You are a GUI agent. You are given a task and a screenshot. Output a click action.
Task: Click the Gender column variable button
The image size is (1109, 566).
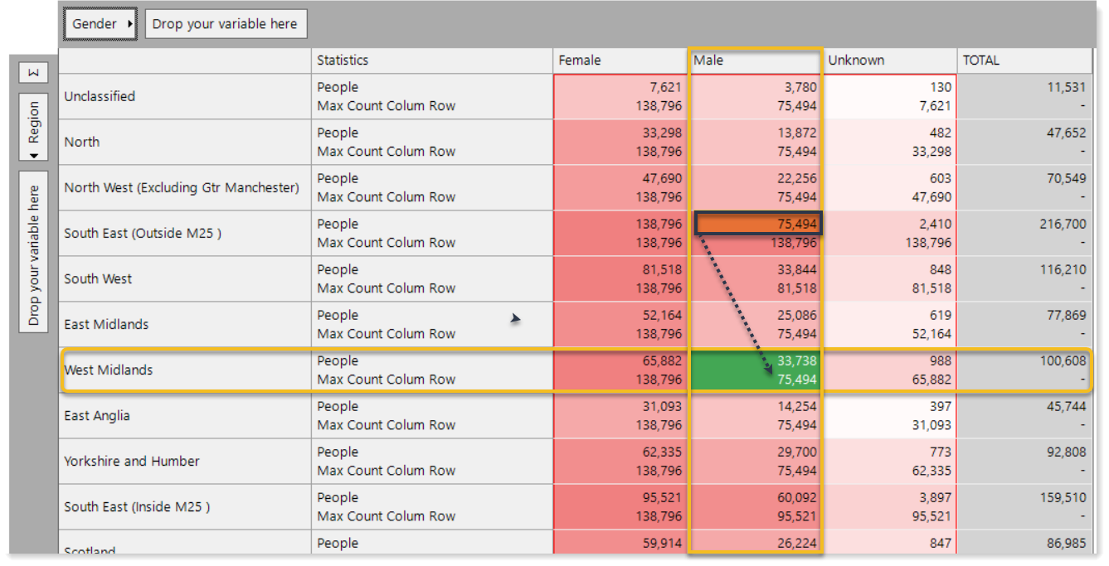point(100,24)
